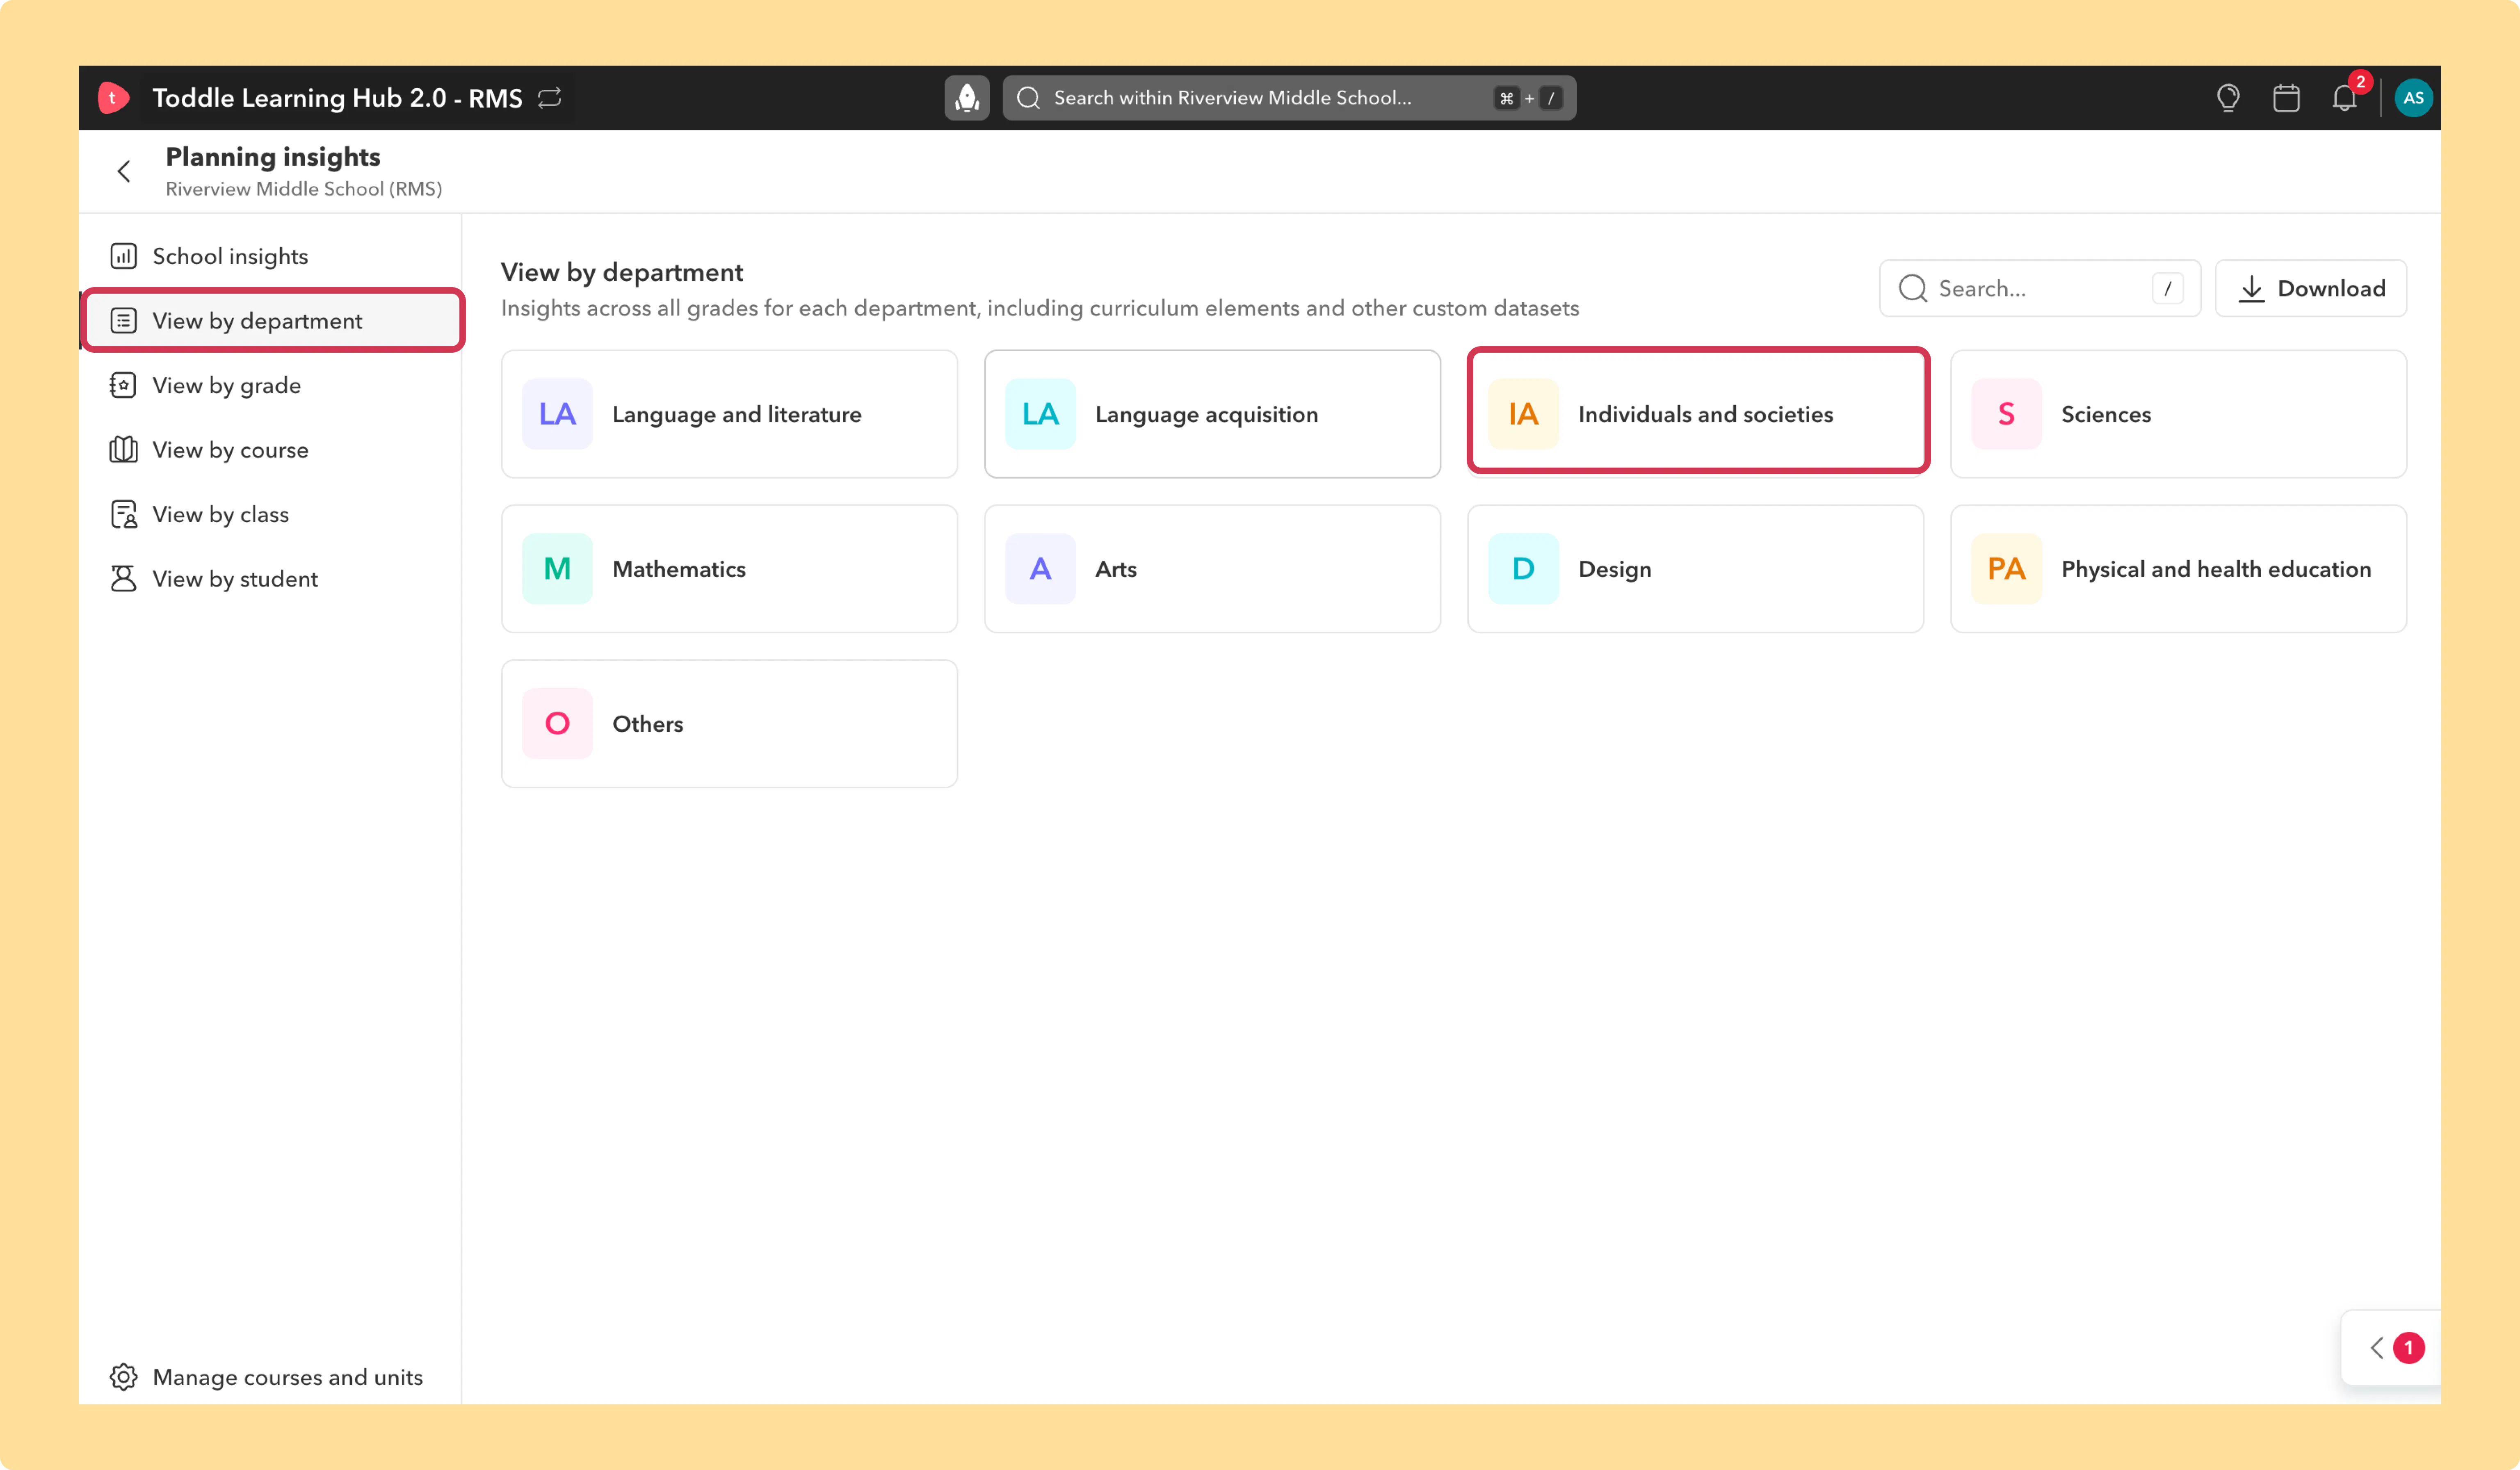Screen dimensions: 2520x1470
Task: Click the teal LA Language acquisition badge
Action: click(x=1040, y=414)
